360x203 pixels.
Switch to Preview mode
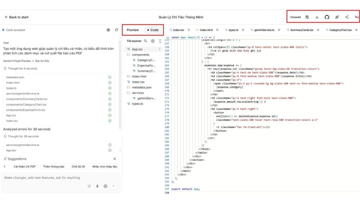click(133, 30)
